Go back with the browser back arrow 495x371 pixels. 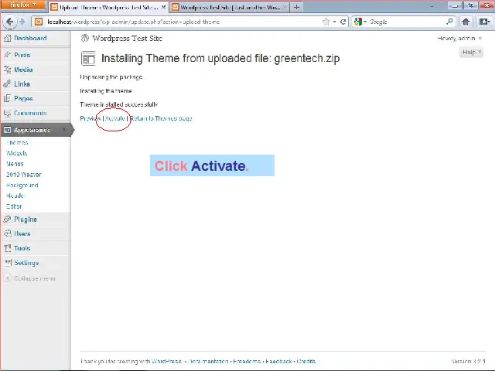pyautogui.click(x=9, y=22)
